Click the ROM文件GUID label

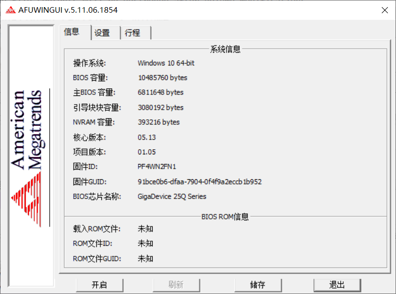[x=97, y=259]
